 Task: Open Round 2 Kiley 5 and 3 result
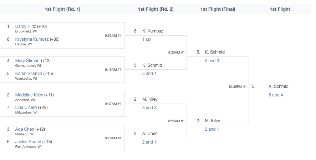click(x=149, y=108)
